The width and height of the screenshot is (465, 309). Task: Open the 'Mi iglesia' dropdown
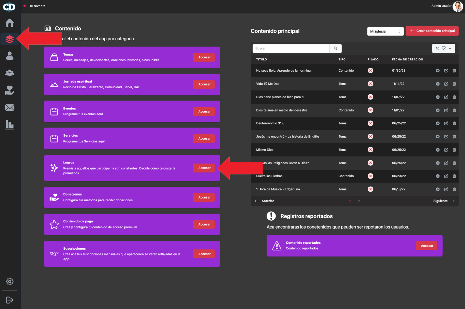click(x=385, y=31)
